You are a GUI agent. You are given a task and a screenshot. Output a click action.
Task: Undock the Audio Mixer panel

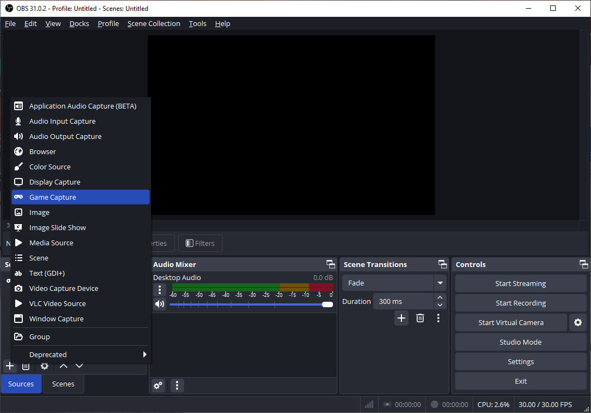coord(331,264)
